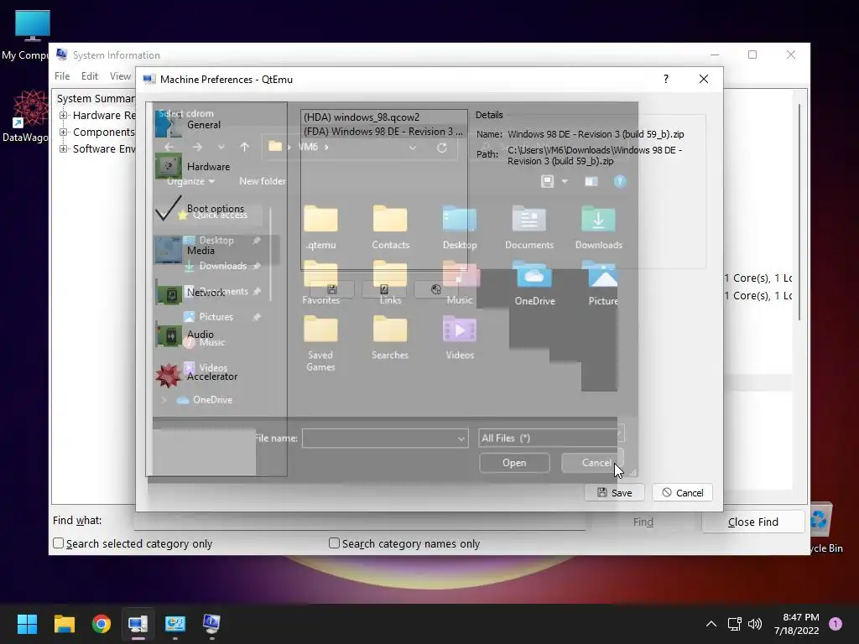Viewport: 859px width, 644px height.
Task: Expand Components in System Information tree
Action: click(x=64, y=132)
